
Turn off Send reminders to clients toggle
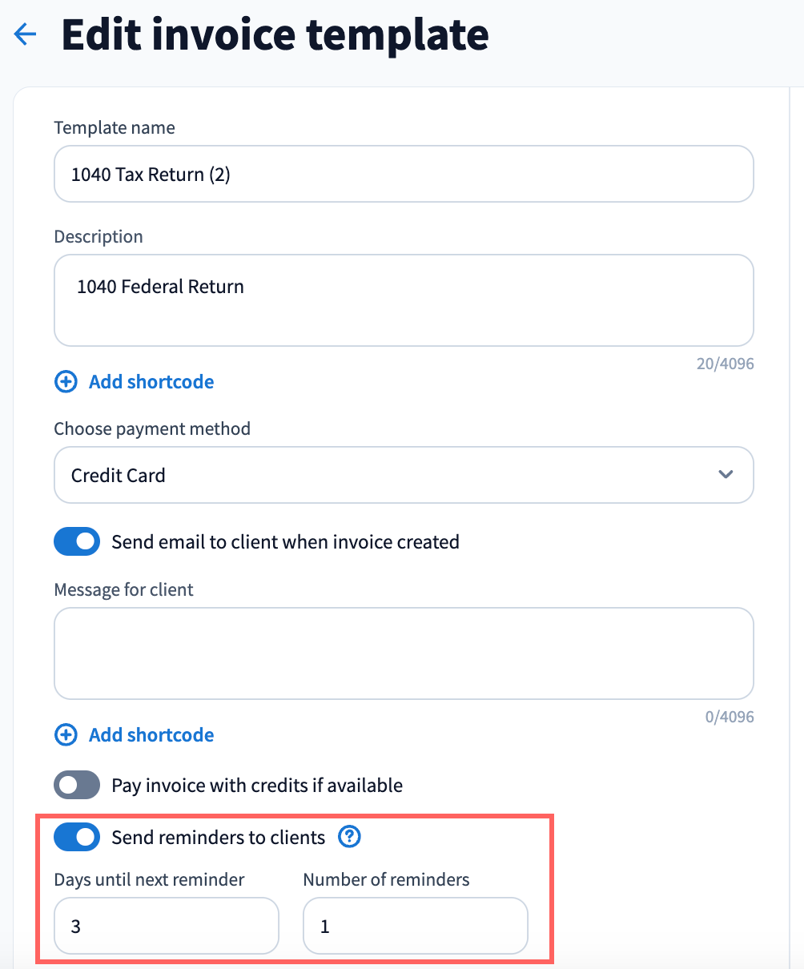pos(77,838)
